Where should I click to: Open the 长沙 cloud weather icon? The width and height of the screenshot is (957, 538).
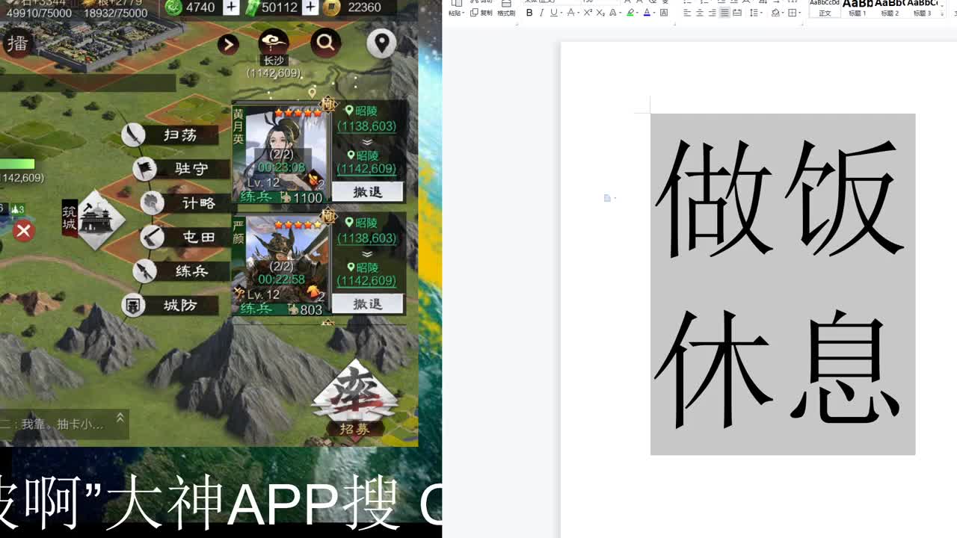273,43
